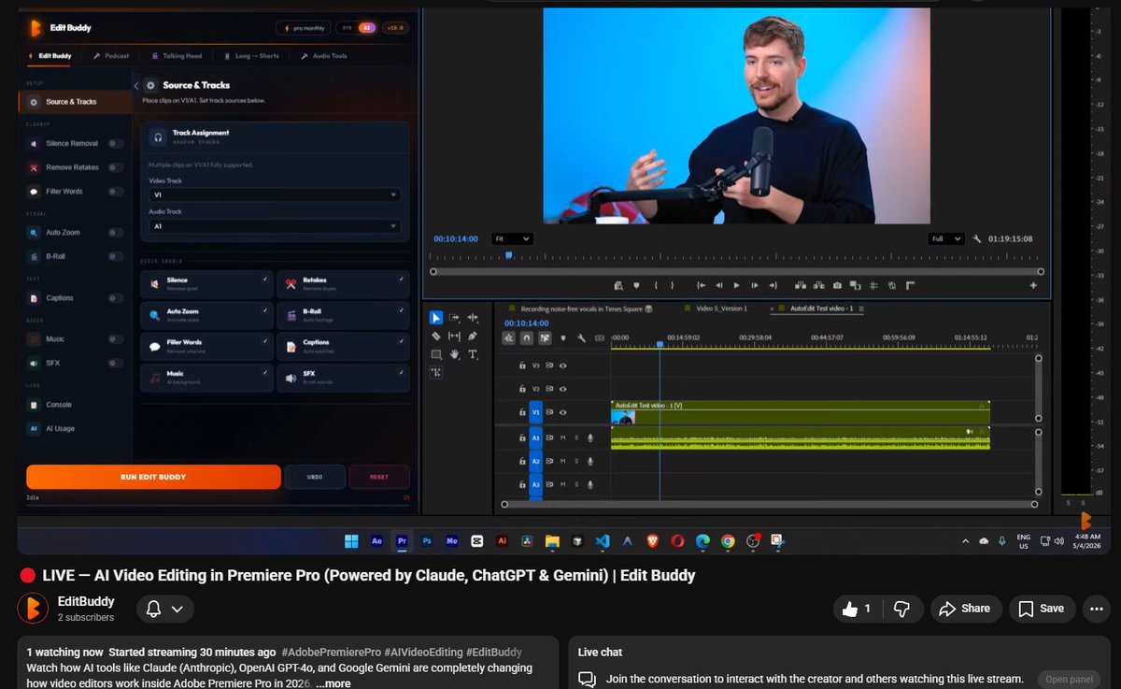Open Recording noise-free vocals sequence tab
This screenshot has width=1121, height=689.
(x=580, y=308)
